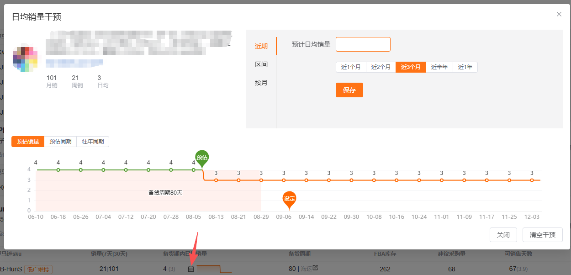
Task: Click the chart data point at 06-18
Action: [x=58, y=170]
